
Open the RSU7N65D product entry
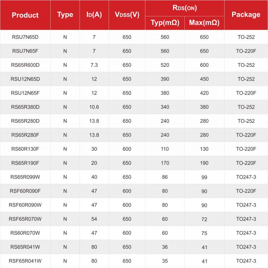[25, 37]
